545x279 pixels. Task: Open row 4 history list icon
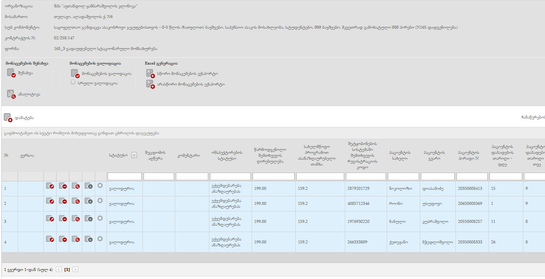(x=89, y=239)
